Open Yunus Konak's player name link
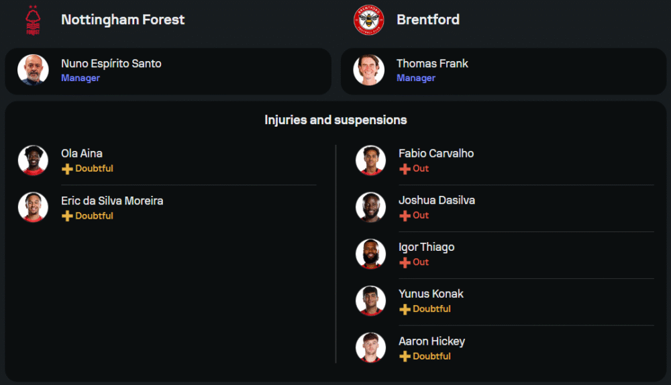 431,294
